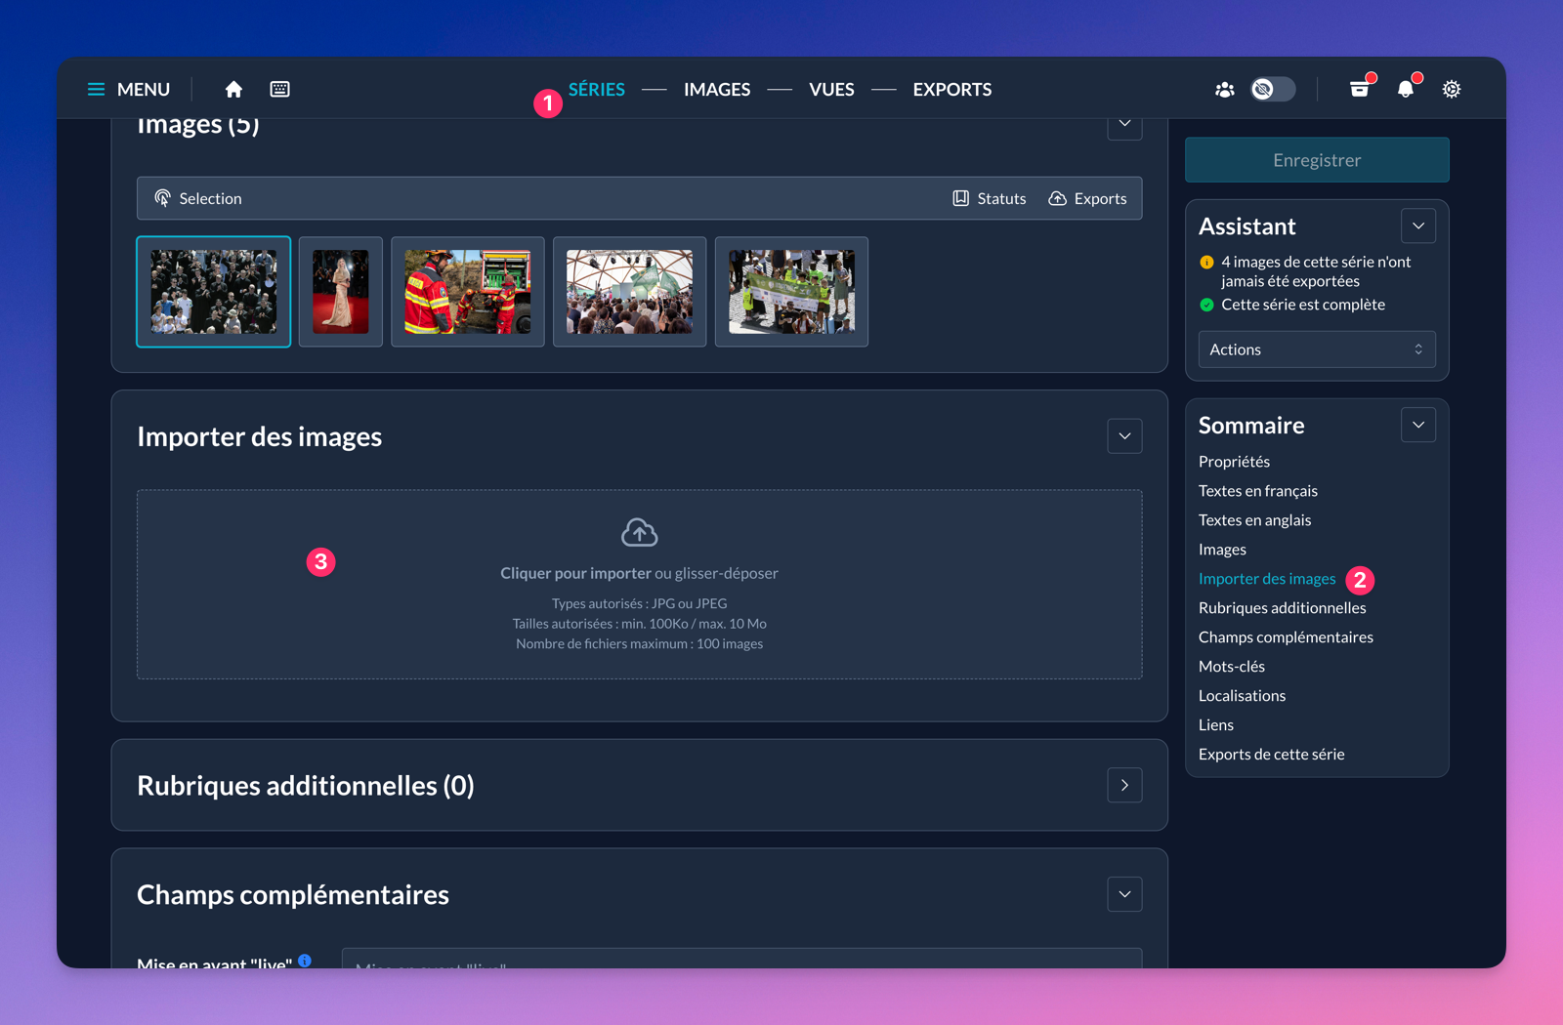This screenshot has height=1025, width=1563.
Task: Open settings gear icon
Action: [x=1452, y=89]
